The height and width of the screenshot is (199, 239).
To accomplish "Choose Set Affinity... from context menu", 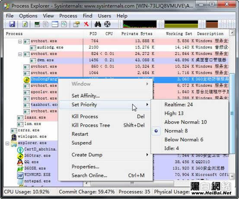I will click(x=105, y=96).
